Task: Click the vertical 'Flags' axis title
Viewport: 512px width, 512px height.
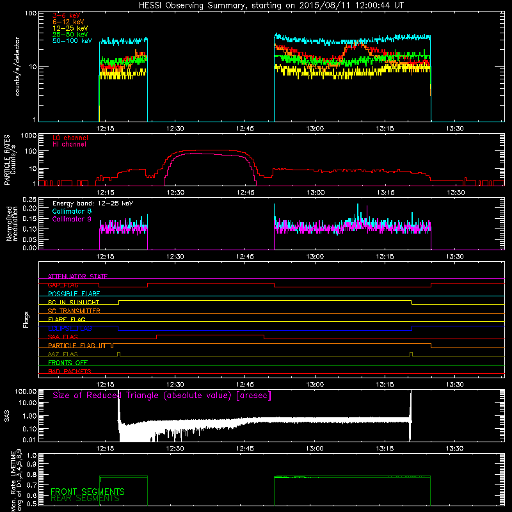Action: coord(26,319)
